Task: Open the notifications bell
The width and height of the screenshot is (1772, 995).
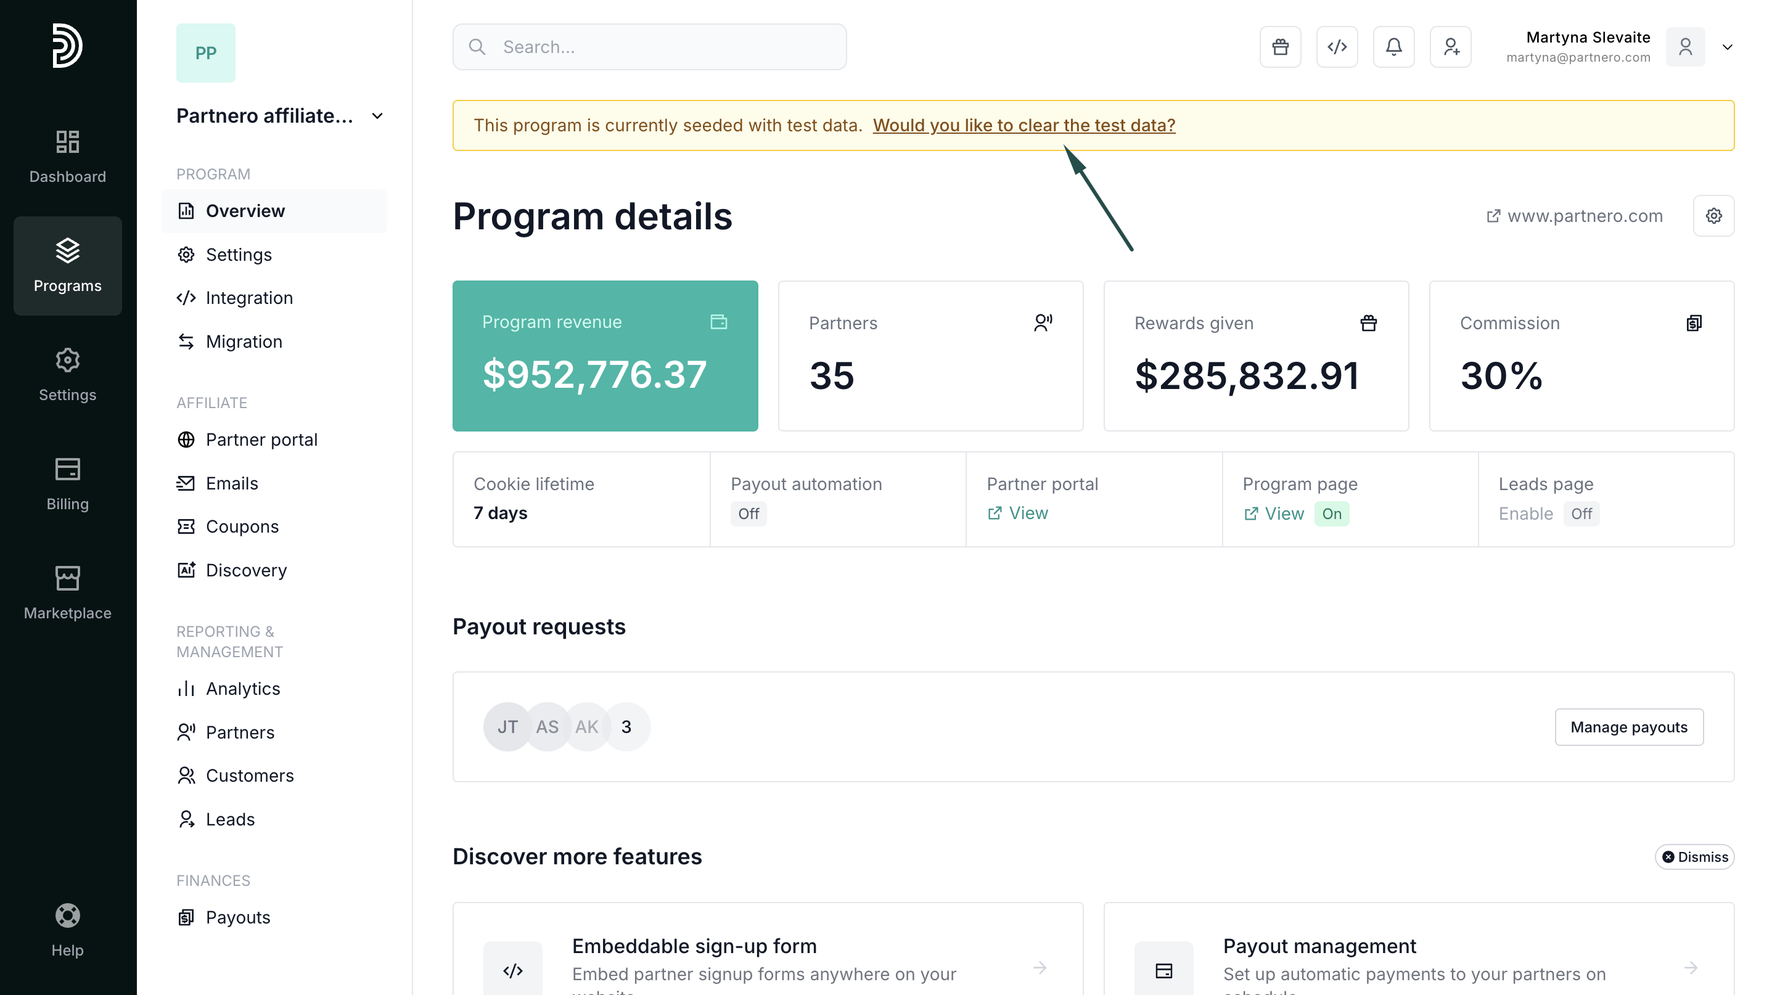Action: pyautogui.click(x=1393, y=47)
